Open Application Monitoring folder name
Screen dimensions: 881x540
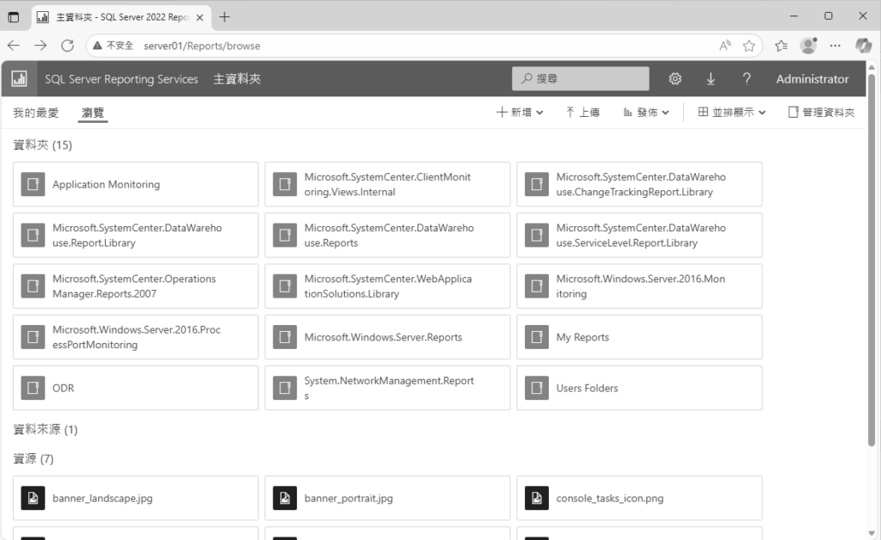click(106, 184)
